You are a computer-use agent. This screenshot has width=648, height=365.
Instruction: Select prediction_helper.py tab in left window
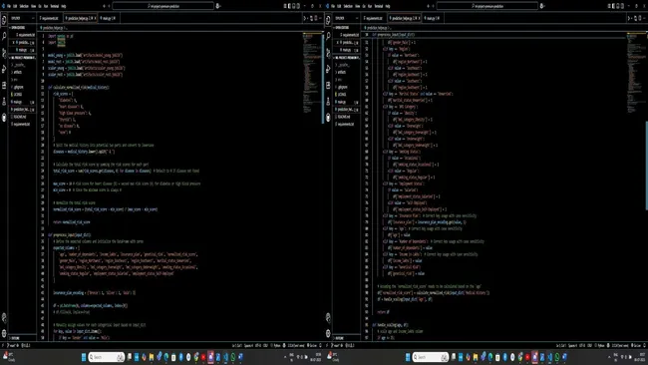click(80, 18)
